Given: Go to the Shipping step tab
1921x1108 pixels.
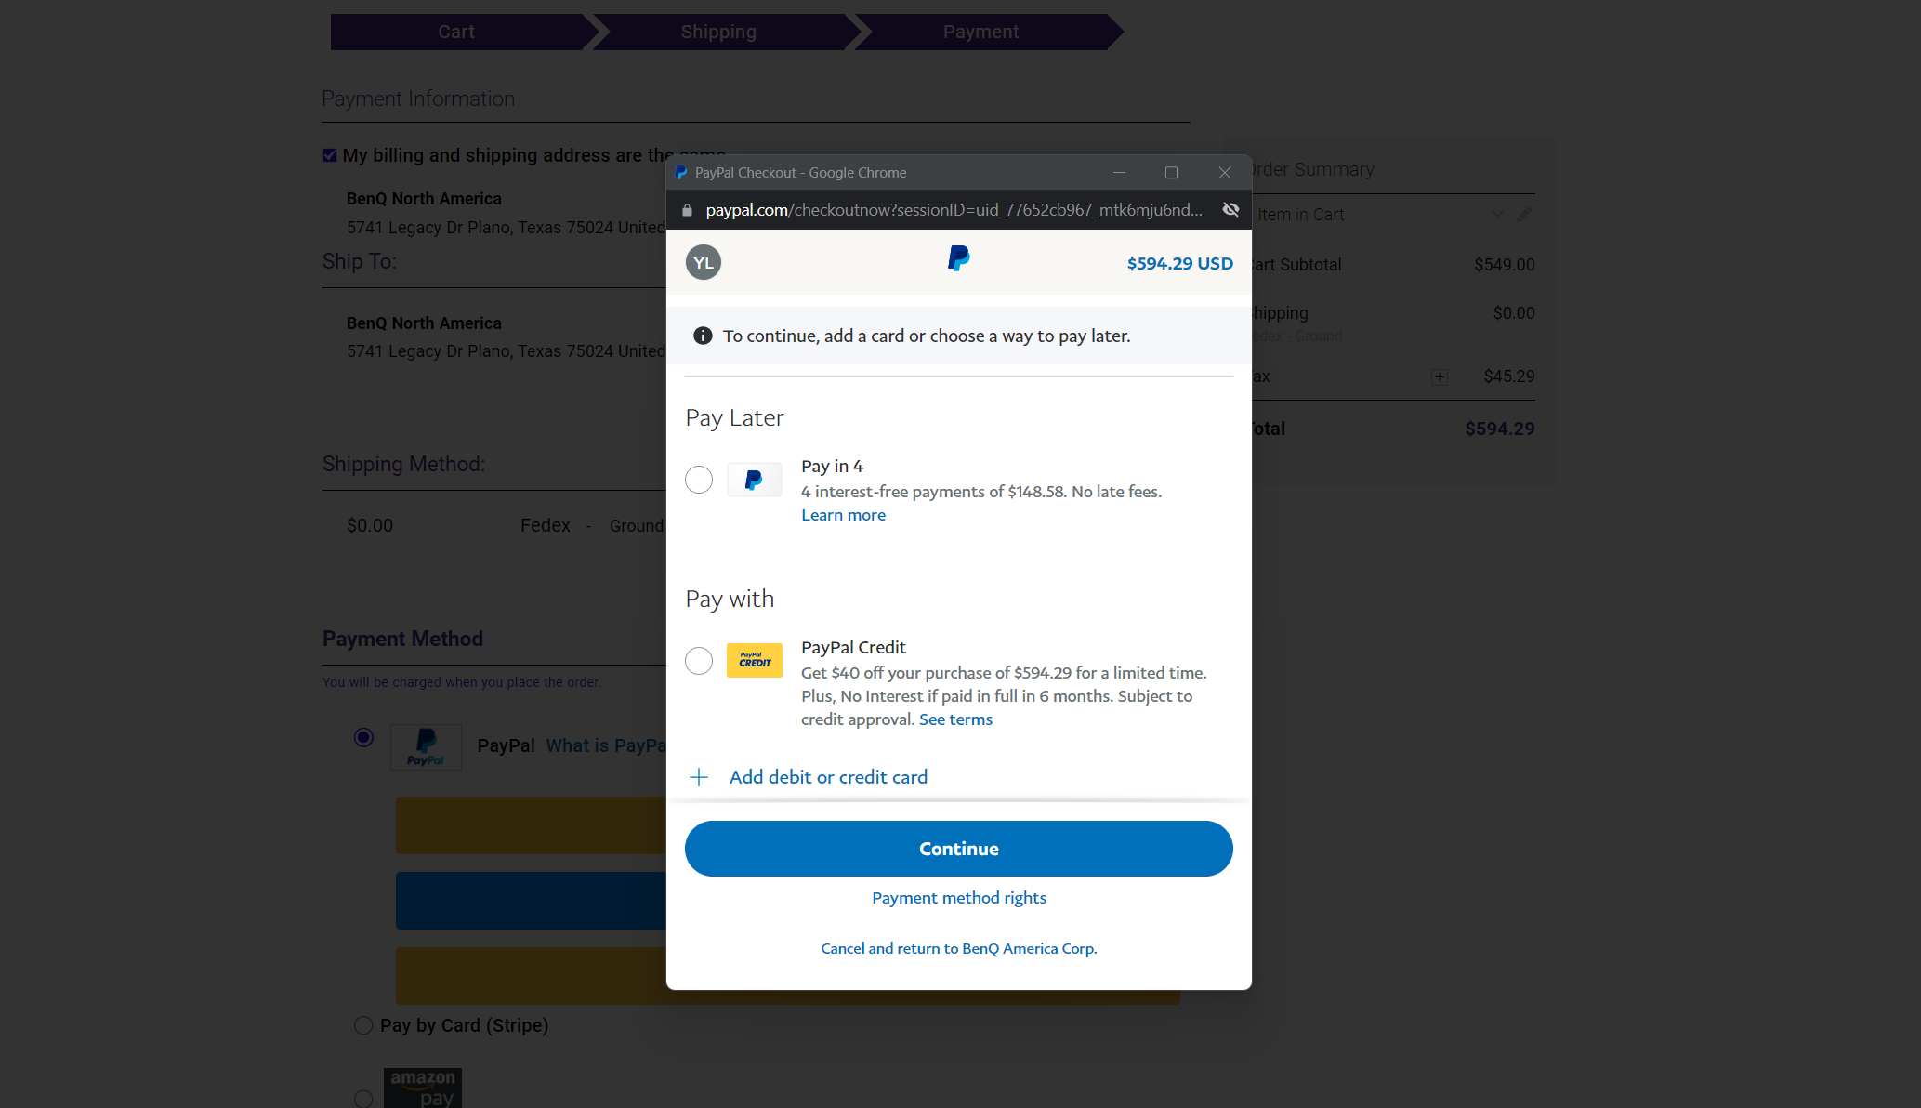Looking at the screenshot, I should (718, 32).
